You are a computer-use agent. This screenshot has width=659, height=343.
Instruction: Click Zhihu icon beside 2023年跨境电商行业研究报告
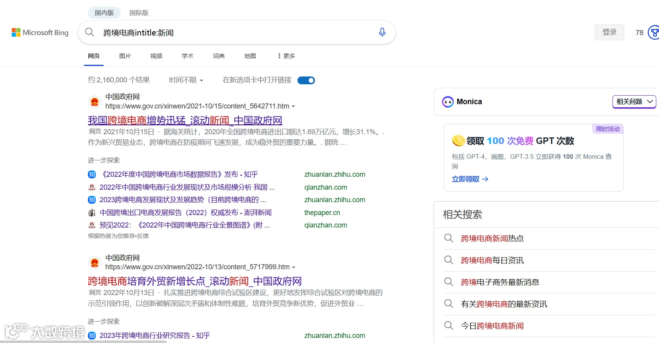click(92, 336)
